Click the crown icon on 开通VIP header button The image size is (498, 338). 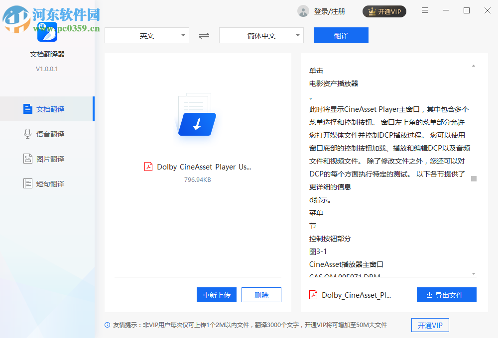point(371,10)
